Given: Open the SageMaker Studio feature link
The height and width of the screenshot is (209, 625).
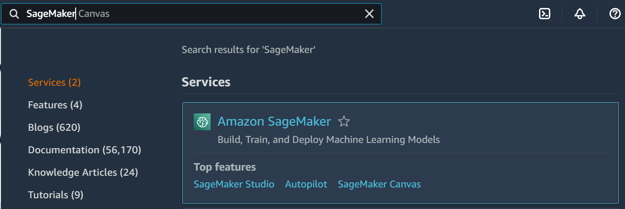Looking at the screenshot, I should 234,184.
